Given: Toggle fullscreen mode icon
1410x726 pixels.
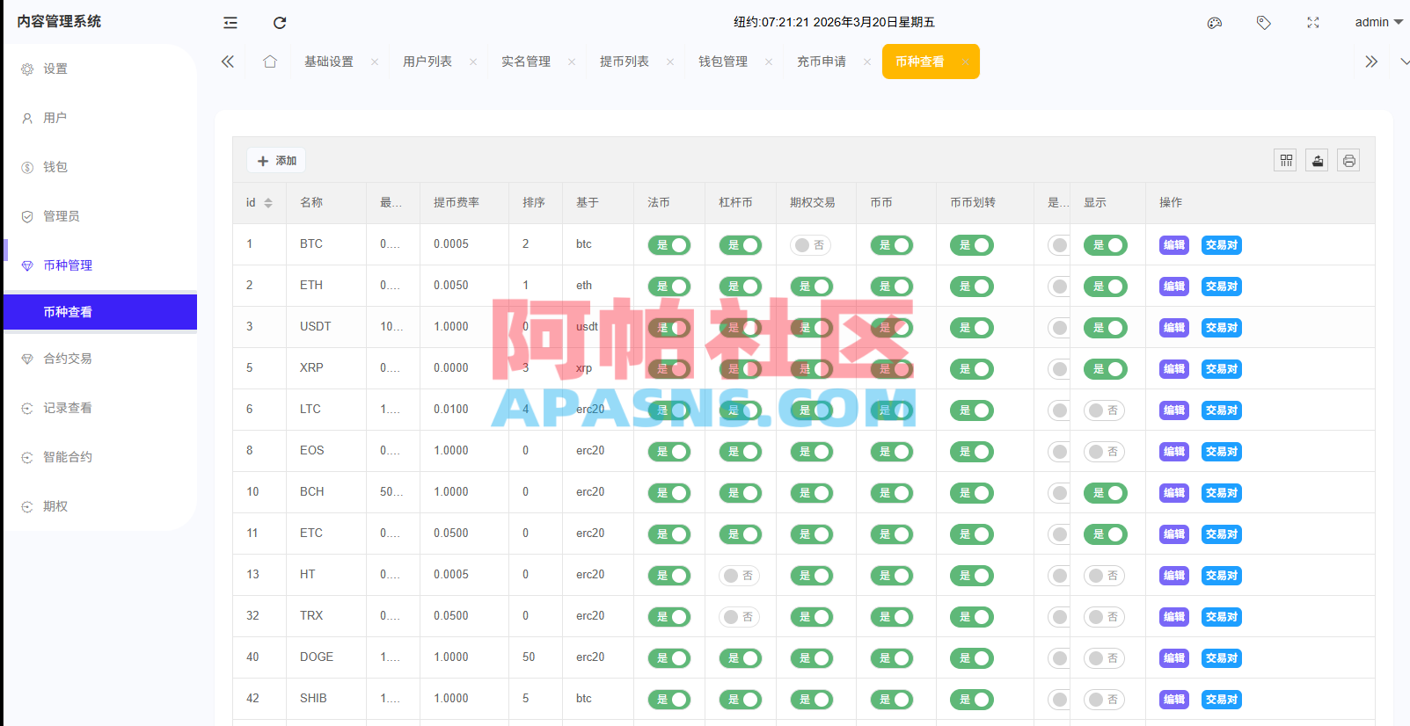Looking at the screenshot, I should (1313, 23).
